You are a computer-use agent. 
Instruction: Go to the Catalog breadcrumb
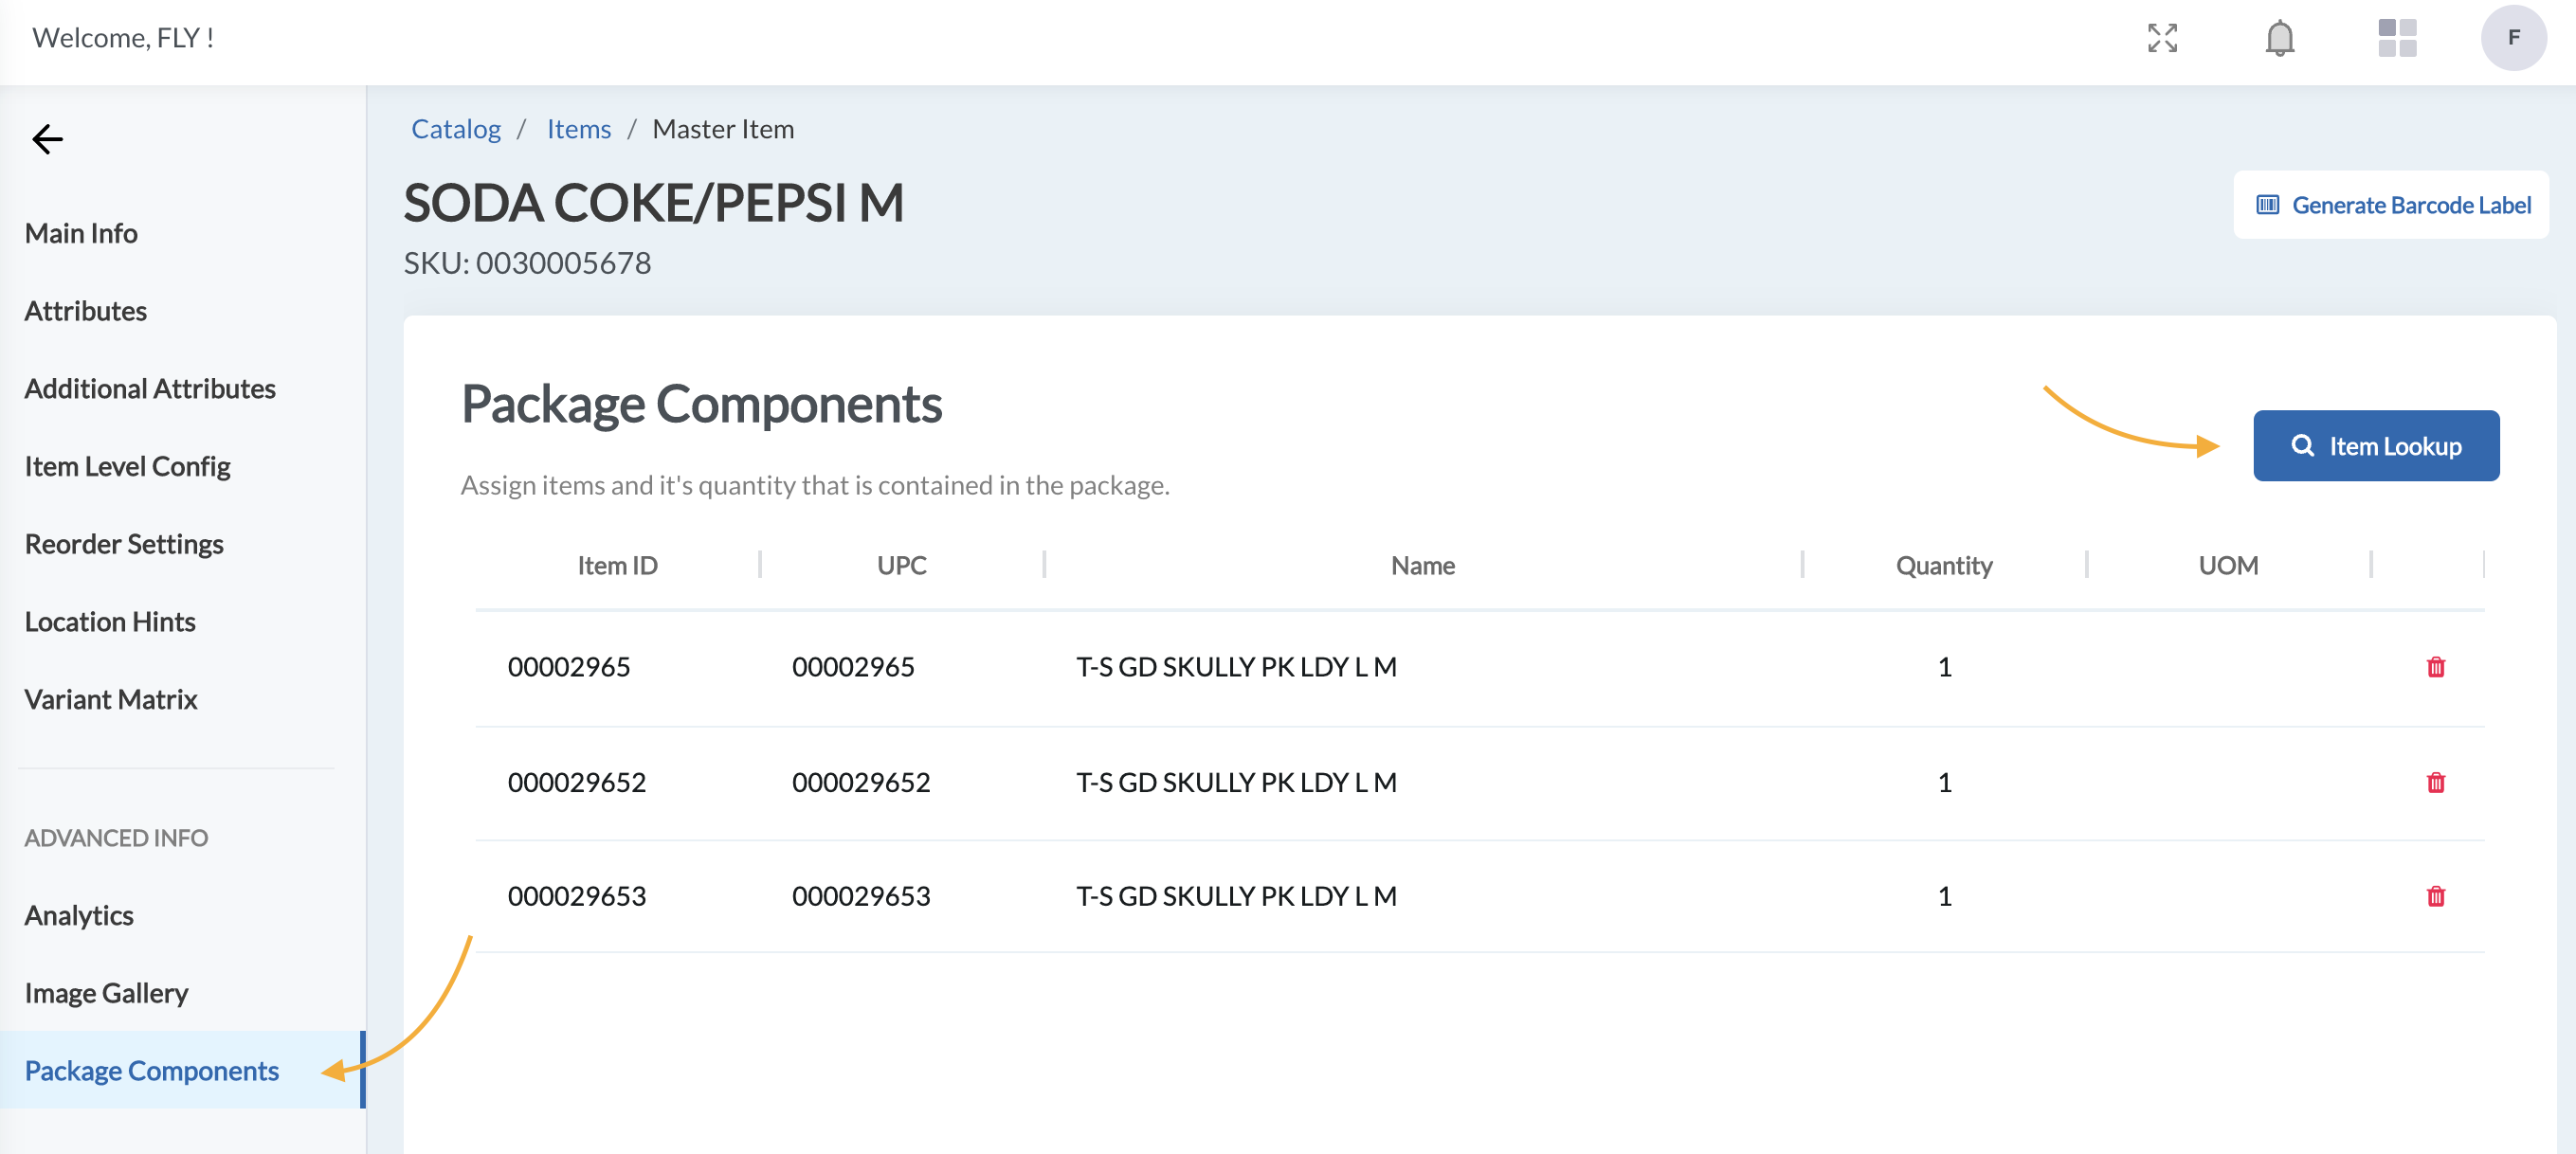(456, 129)
